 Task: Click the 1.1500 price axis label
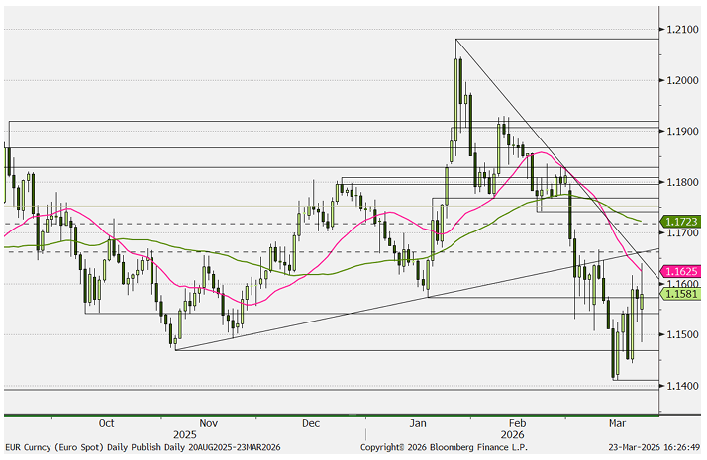click(x=683, y=335)
